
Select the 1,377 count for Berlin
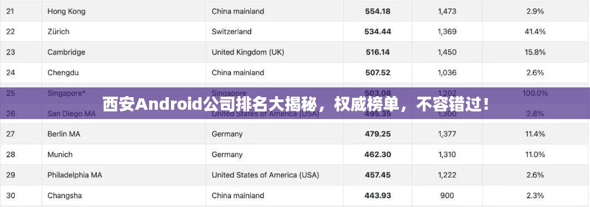(x=447, y=134)
